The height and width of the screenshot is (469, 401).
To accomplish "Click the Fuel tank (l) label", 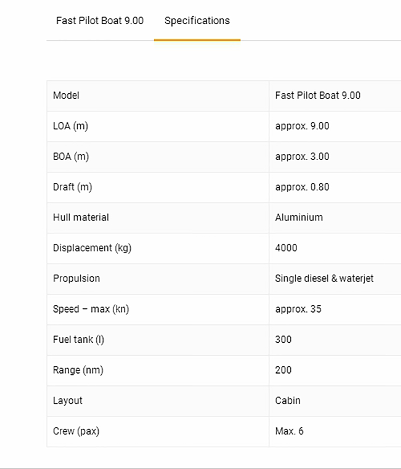I will tap(78, 339).
